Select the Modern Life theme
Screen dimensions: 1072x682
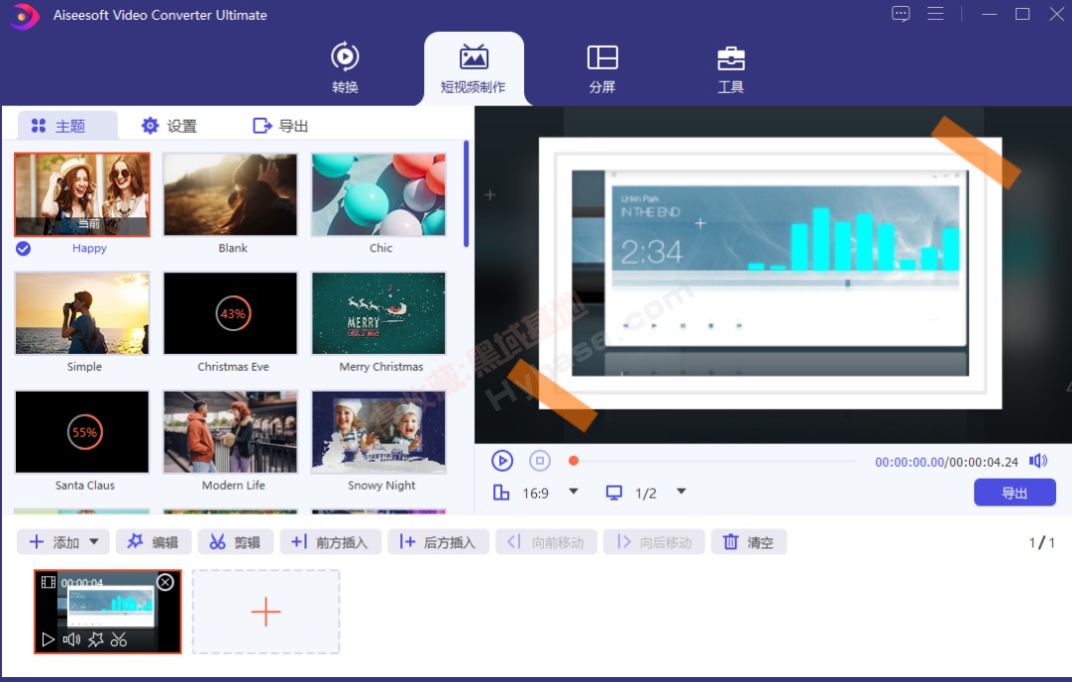(231, 432)
